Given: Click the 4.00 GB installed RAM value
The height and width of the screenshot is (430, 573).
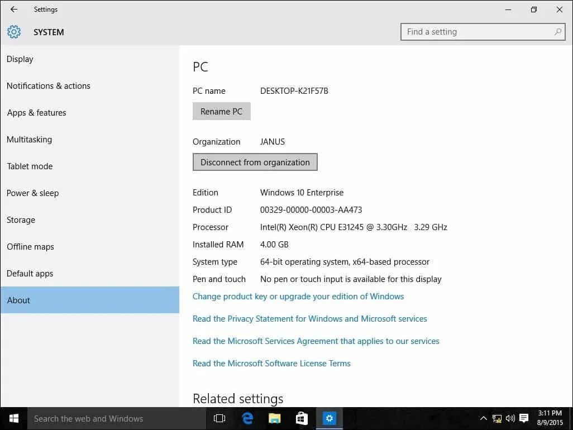Looking at the screenshot, I should pos(274,245).
